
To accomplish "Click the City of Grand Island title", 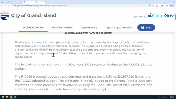I will (x=34, y=15).
